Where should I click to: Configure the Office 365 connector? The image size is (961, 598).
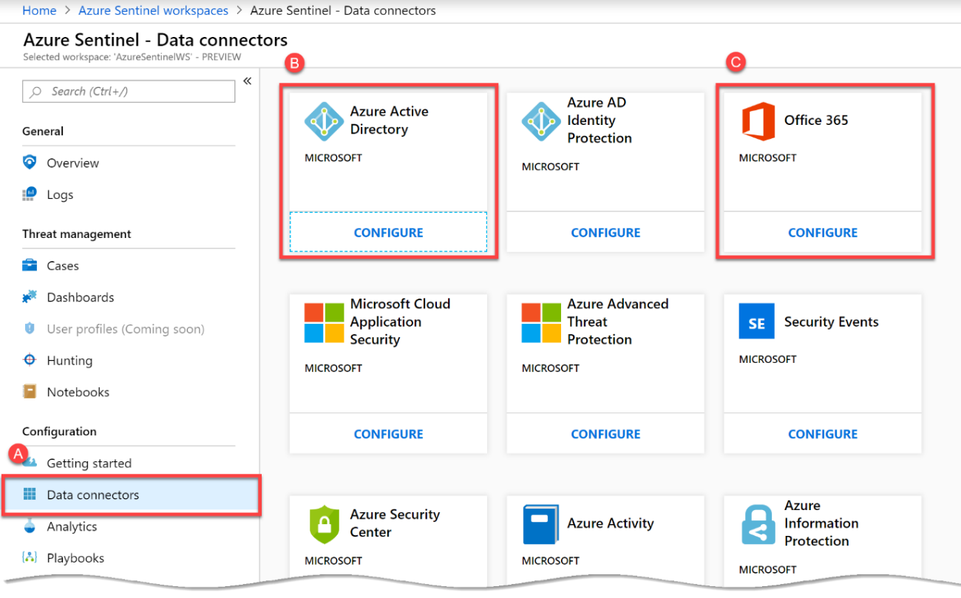823,232
